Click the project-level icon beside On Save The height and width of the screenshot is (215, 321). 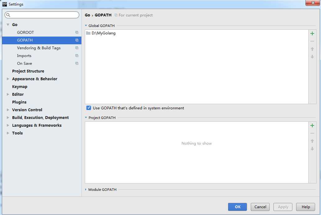77,63
